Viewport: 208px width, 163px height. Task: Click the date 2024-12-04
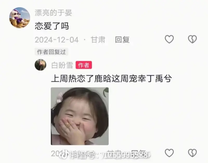pos(57,40)
